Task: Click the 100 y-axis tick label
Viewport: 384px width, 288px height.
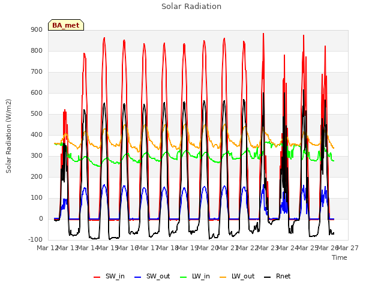Action: click(x=37, y=198)
